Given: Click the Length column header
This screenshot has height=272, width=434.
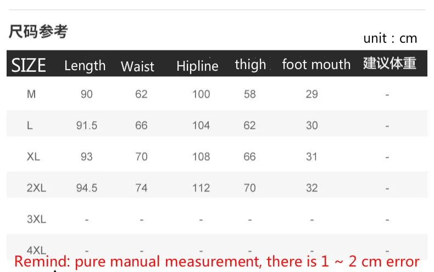Looking at the screenshot, I should coord(85,66).
